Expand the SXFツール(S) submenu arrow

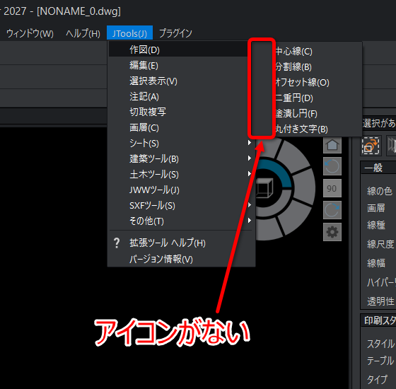pyautogui.click(x=250, y=205)
